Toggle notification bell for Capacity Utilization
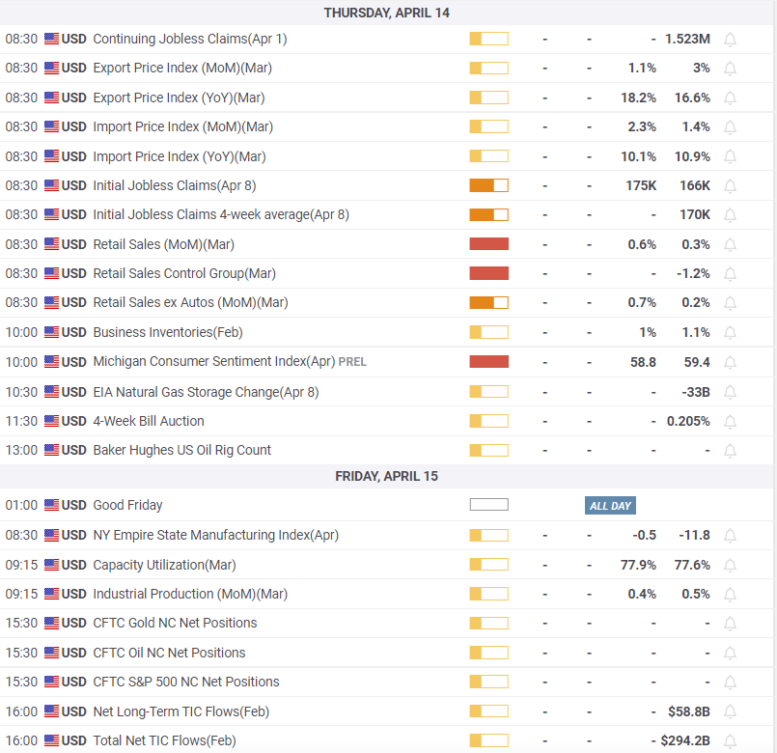 [x=731, y=566]
